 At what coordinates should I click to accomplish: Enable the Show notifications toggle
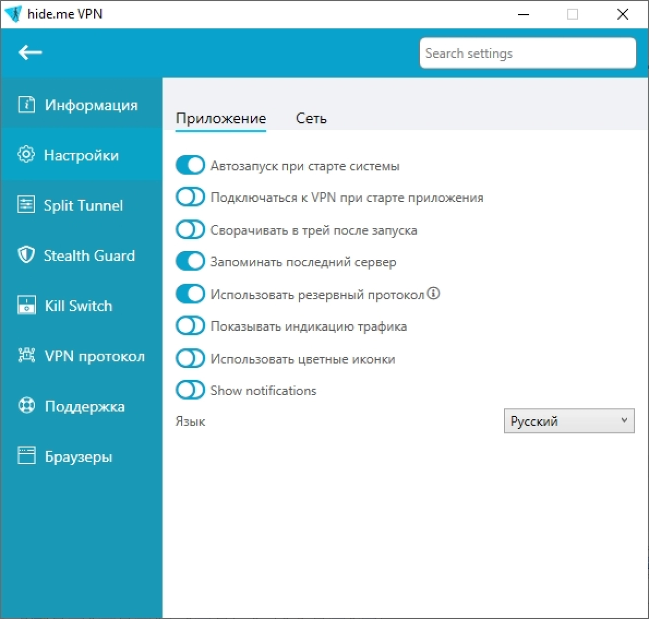click(190, 390)
